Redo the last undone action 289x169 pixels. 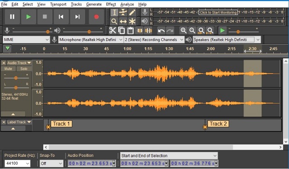pos(170,30)
